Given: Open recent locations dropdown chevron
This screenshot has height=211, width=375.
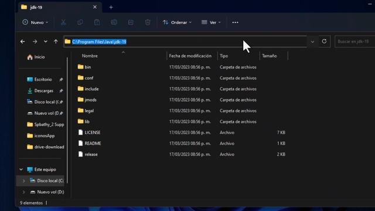Looking at the screenshot, I should (46, 42).
